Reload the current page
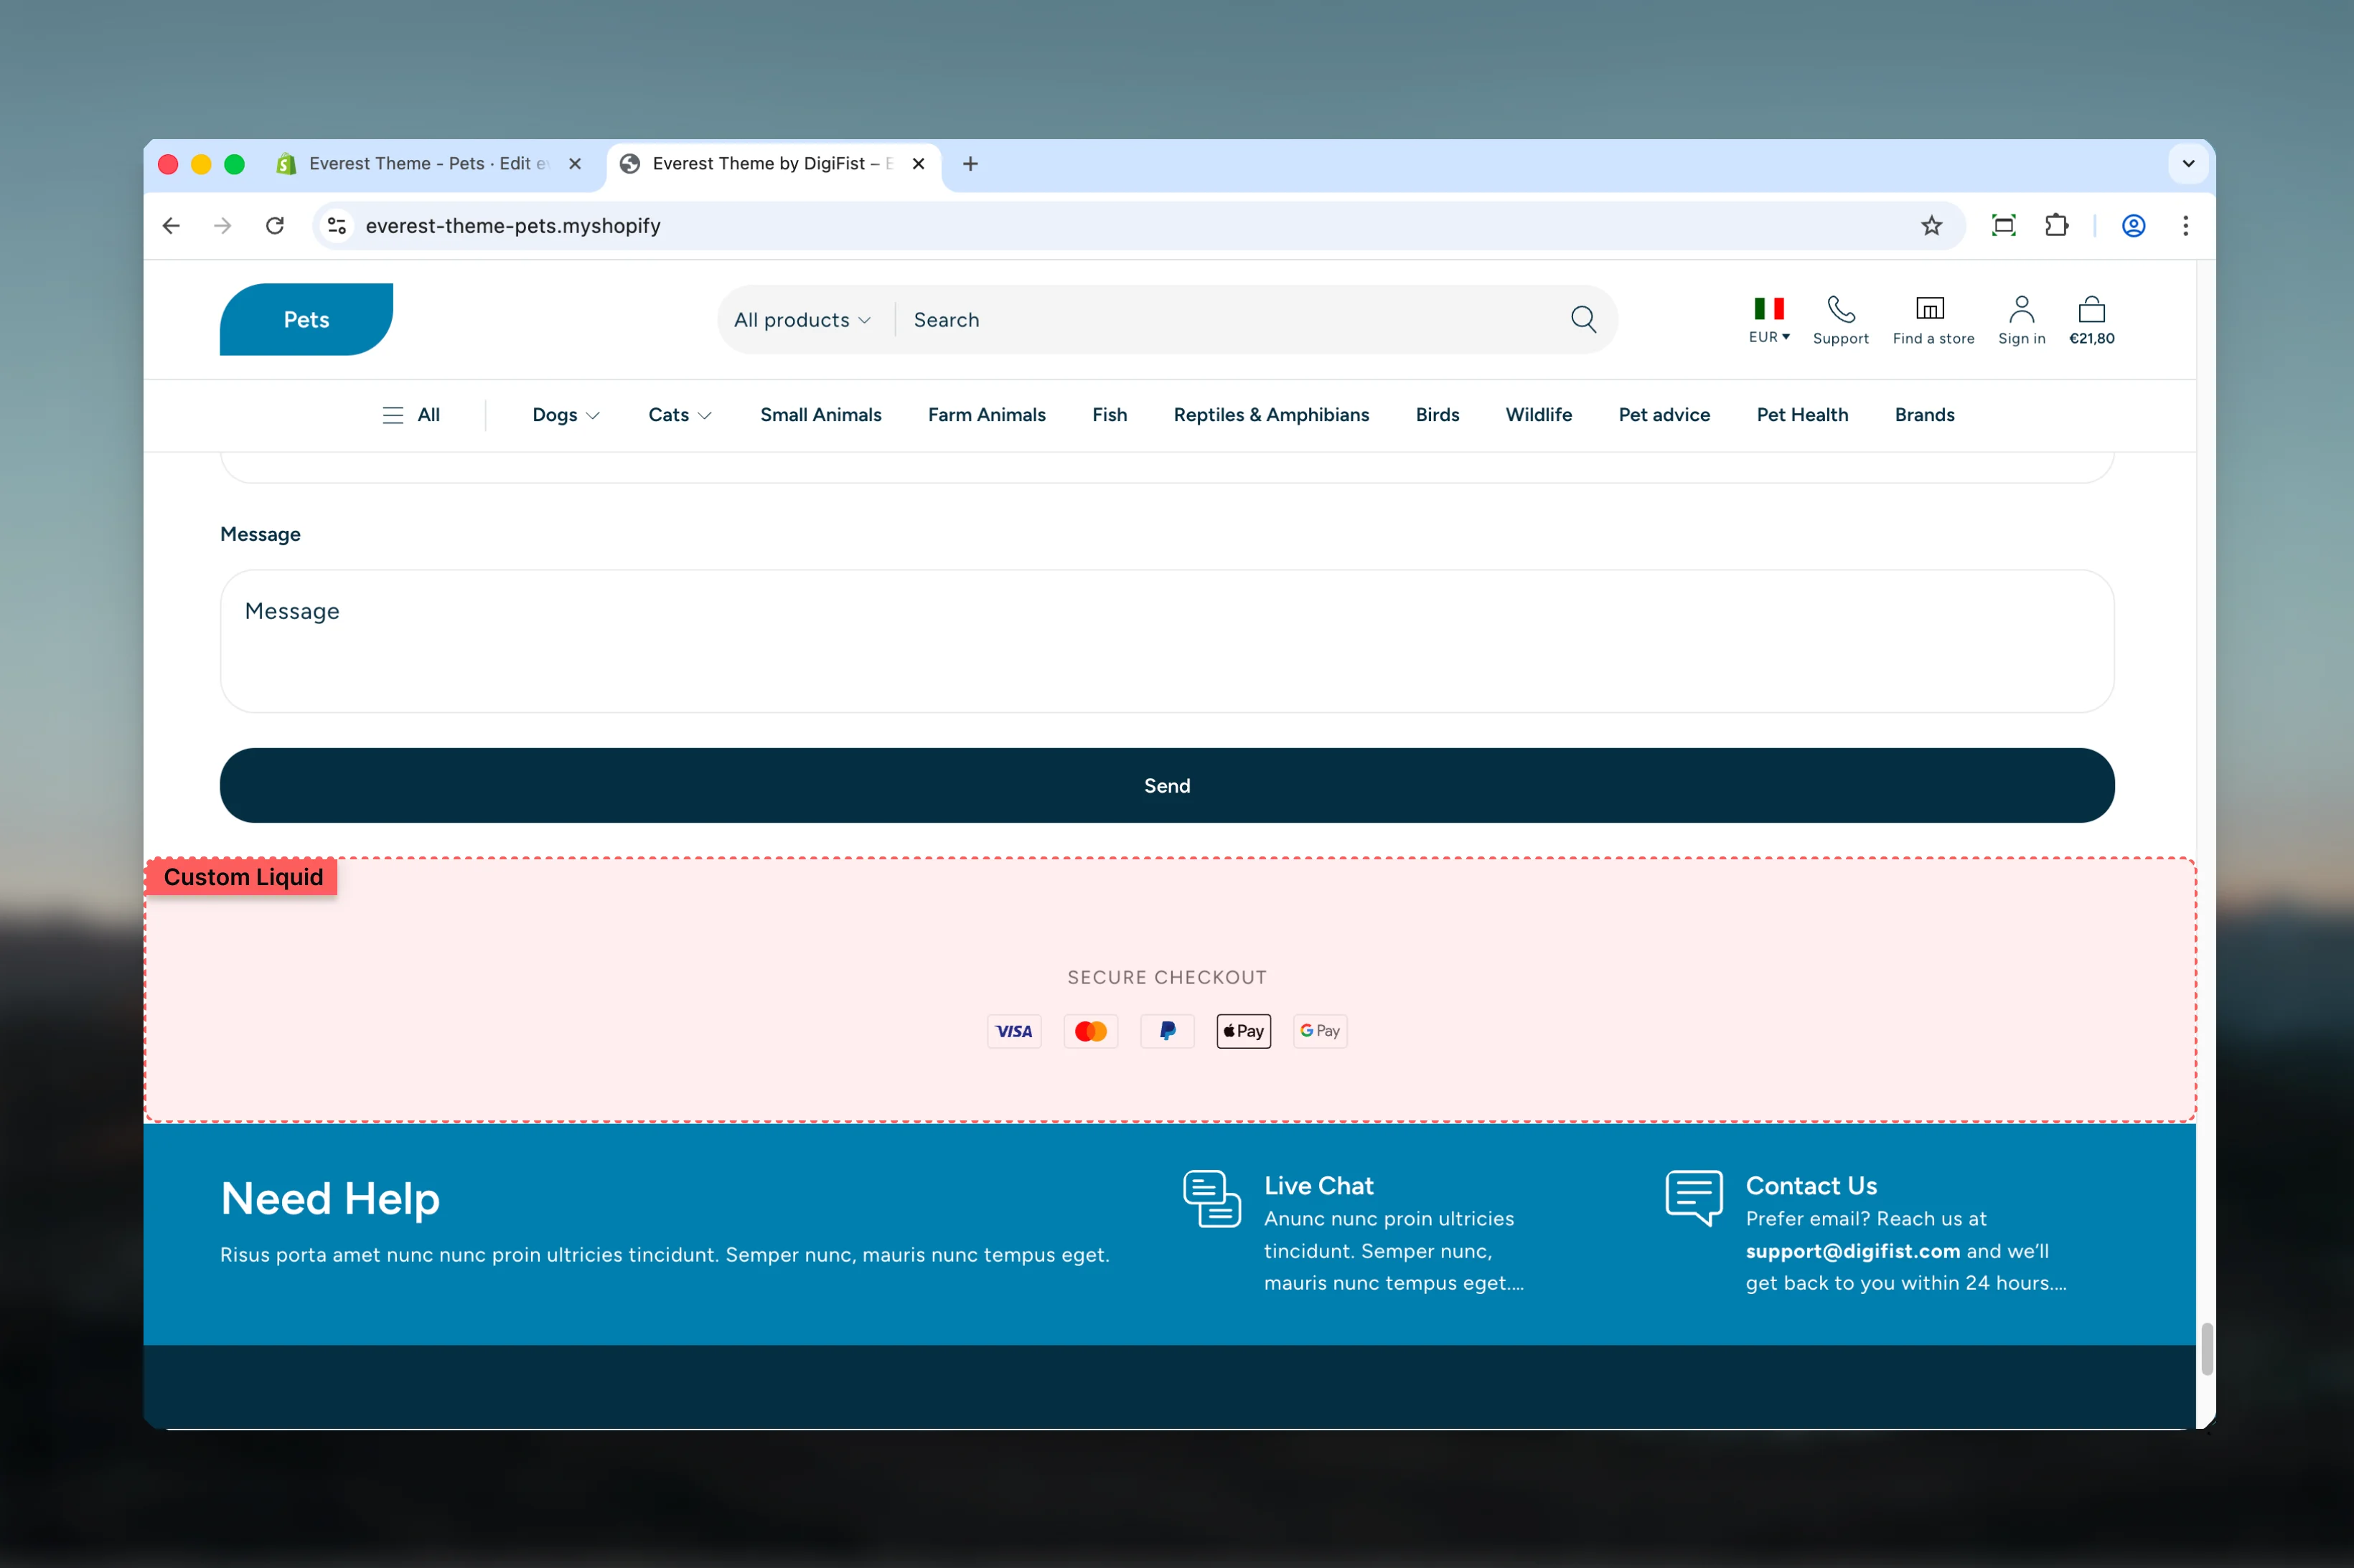The image size is (2354, 1568). click(x=275, y=226)
